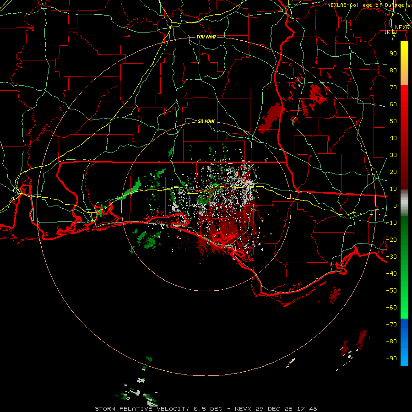This screenshot has width=412, height=412.
Task: Click the 60 value on the velocity scale
Action: (393, 104)
